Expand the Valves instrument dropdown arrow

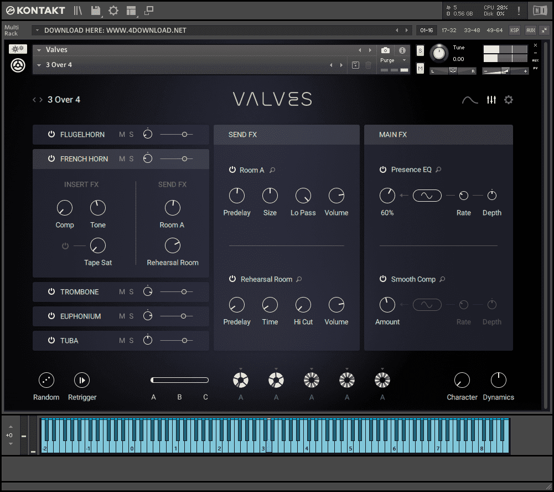39,50
